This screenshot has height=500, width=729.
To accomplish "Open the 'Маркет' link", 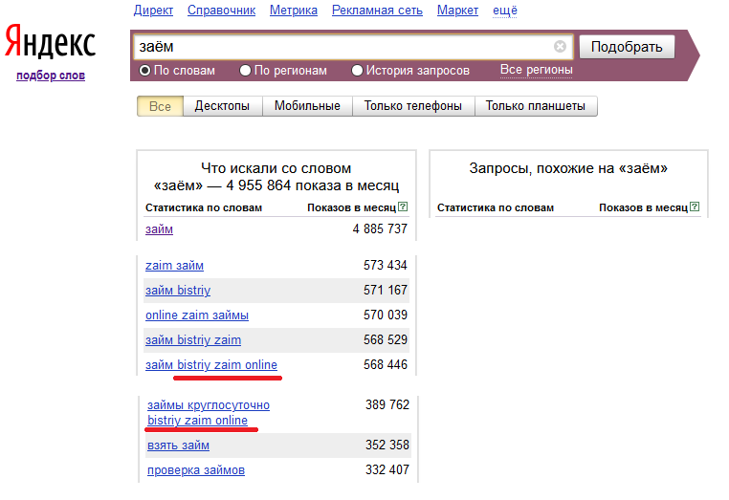I will (x=457, y=11).
